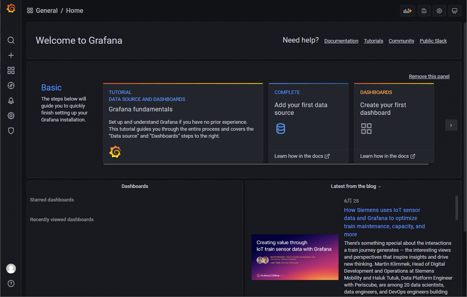Viewport: 467px width, 297px height.
Task: Expand the Latest from the blog chevron
Action: (x=380, y=187)
